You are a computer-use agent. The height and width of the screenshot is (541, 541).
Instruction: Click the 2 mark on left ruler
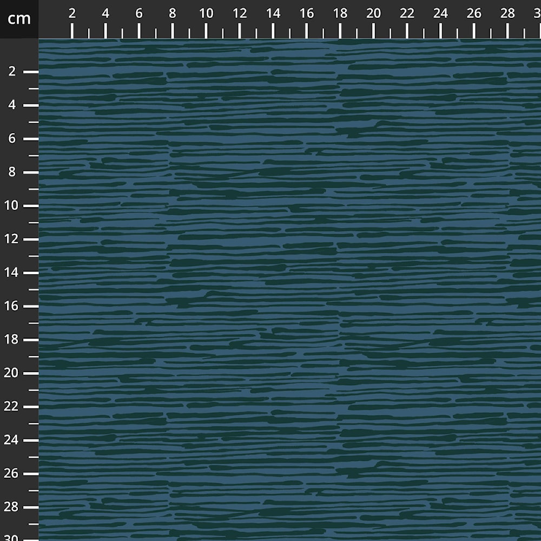pos(12,71)
